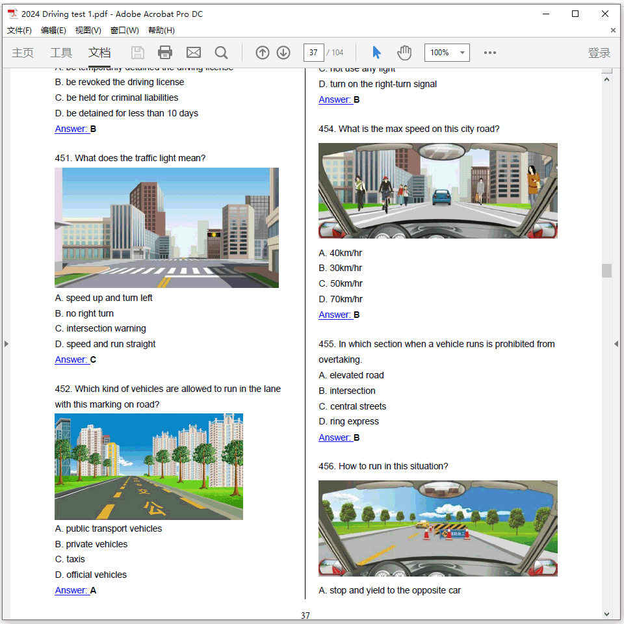Go to next page arrow icon
The image size is (624, 624).
pos(283,53)
